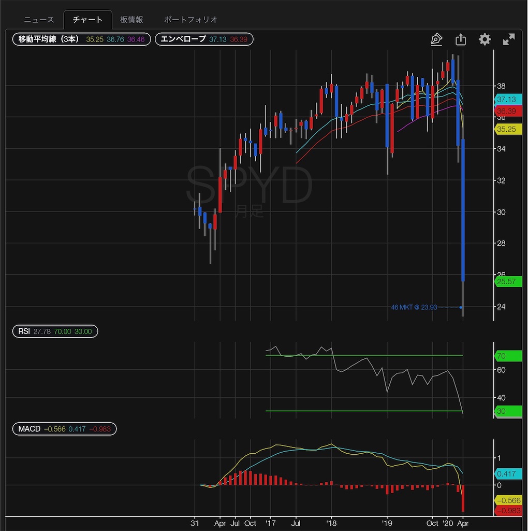This screenshot has width=528, height=531.
Task: Share the SPYD chart
Action: tap(460, 39)
